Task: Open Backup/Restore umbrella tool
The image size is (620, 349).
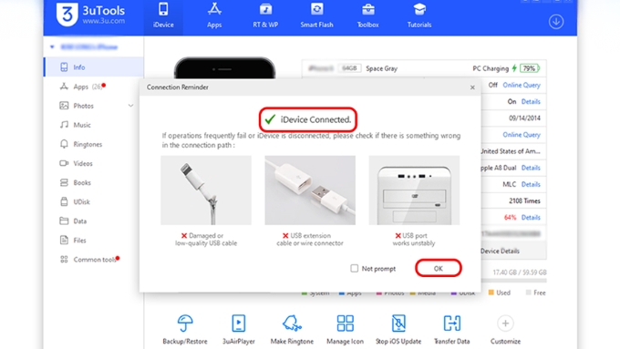Action: (185, 329)
